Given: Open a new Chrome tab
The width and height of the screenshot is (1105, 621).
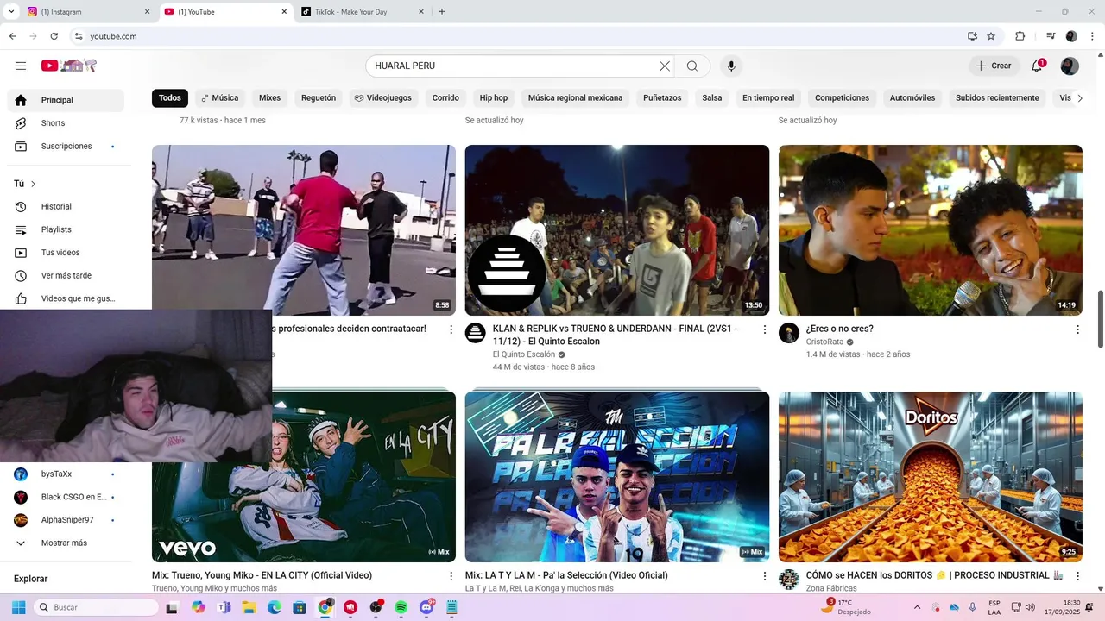Looking at the screenshot, I should point(442,12).
